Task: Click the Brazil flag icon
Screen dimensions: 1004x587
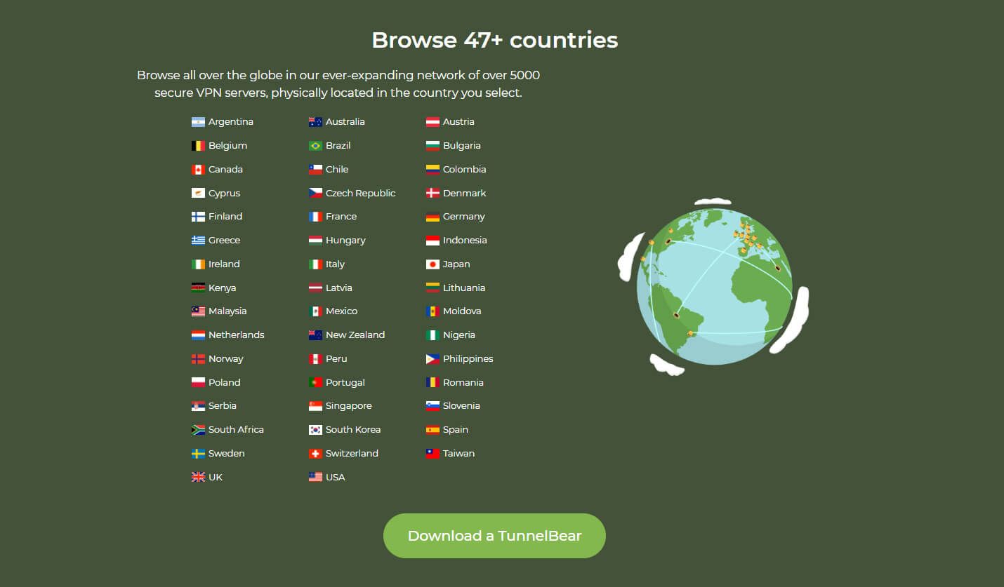Action: pyautogui.click(x=315, y=146)
